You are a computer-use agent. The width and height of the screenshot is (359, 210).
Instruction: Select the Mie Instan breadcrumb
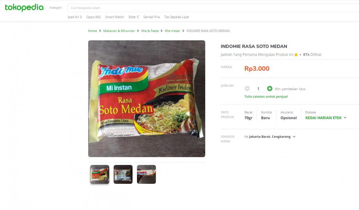[172, 31]
